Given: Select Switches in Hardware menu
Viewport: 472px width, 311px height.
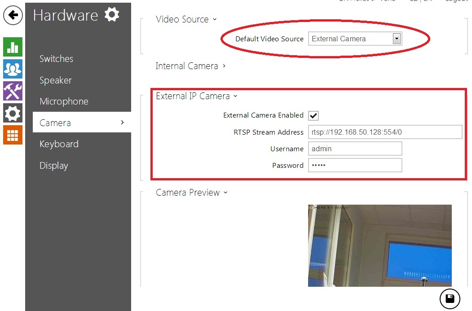Looking at the screenshot, I should (56, 59).
